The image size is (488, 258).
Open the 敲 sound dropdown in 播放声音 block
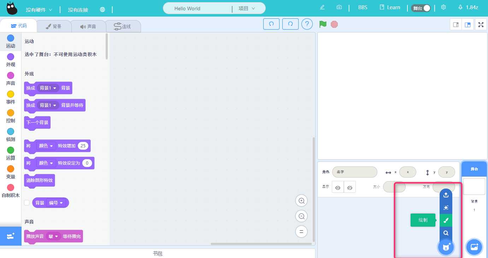point(53,236)
